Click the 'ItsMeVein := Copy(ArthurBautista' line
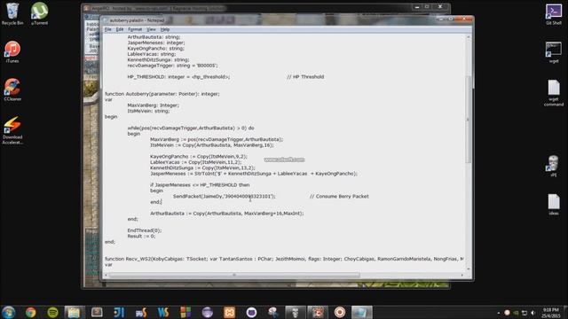Screen dimensions: 568x319 [212, 145]
